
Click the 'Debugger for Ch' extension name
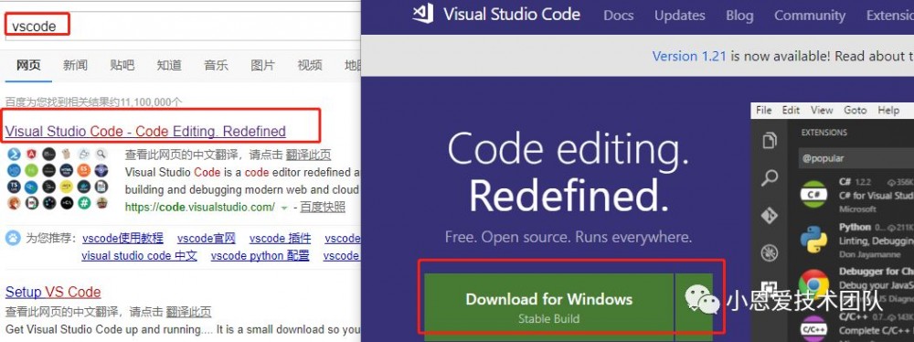(x=877, y=272)
